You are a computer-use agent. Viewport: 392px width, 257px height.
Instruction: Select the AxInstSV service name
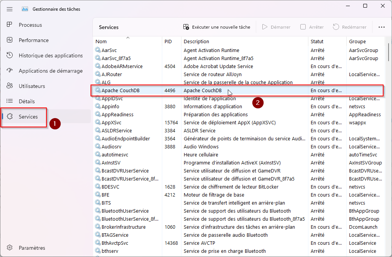(x=111, y=163)
